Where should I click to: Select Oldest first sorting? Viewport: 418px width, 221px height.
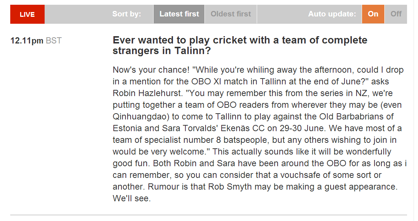click(x=231, y=14)
